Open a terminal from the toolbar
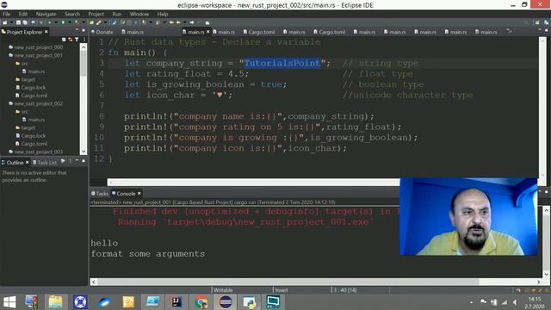551x310 pixels. click(x=33, y=22)
